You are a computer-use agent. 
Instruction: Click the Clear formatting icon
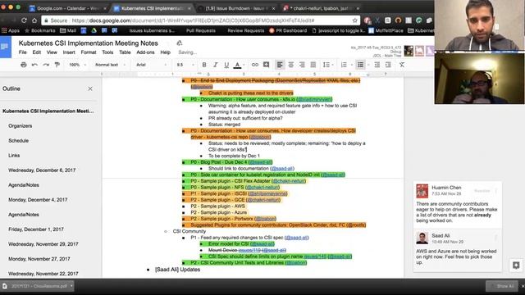tap(402, 65)
